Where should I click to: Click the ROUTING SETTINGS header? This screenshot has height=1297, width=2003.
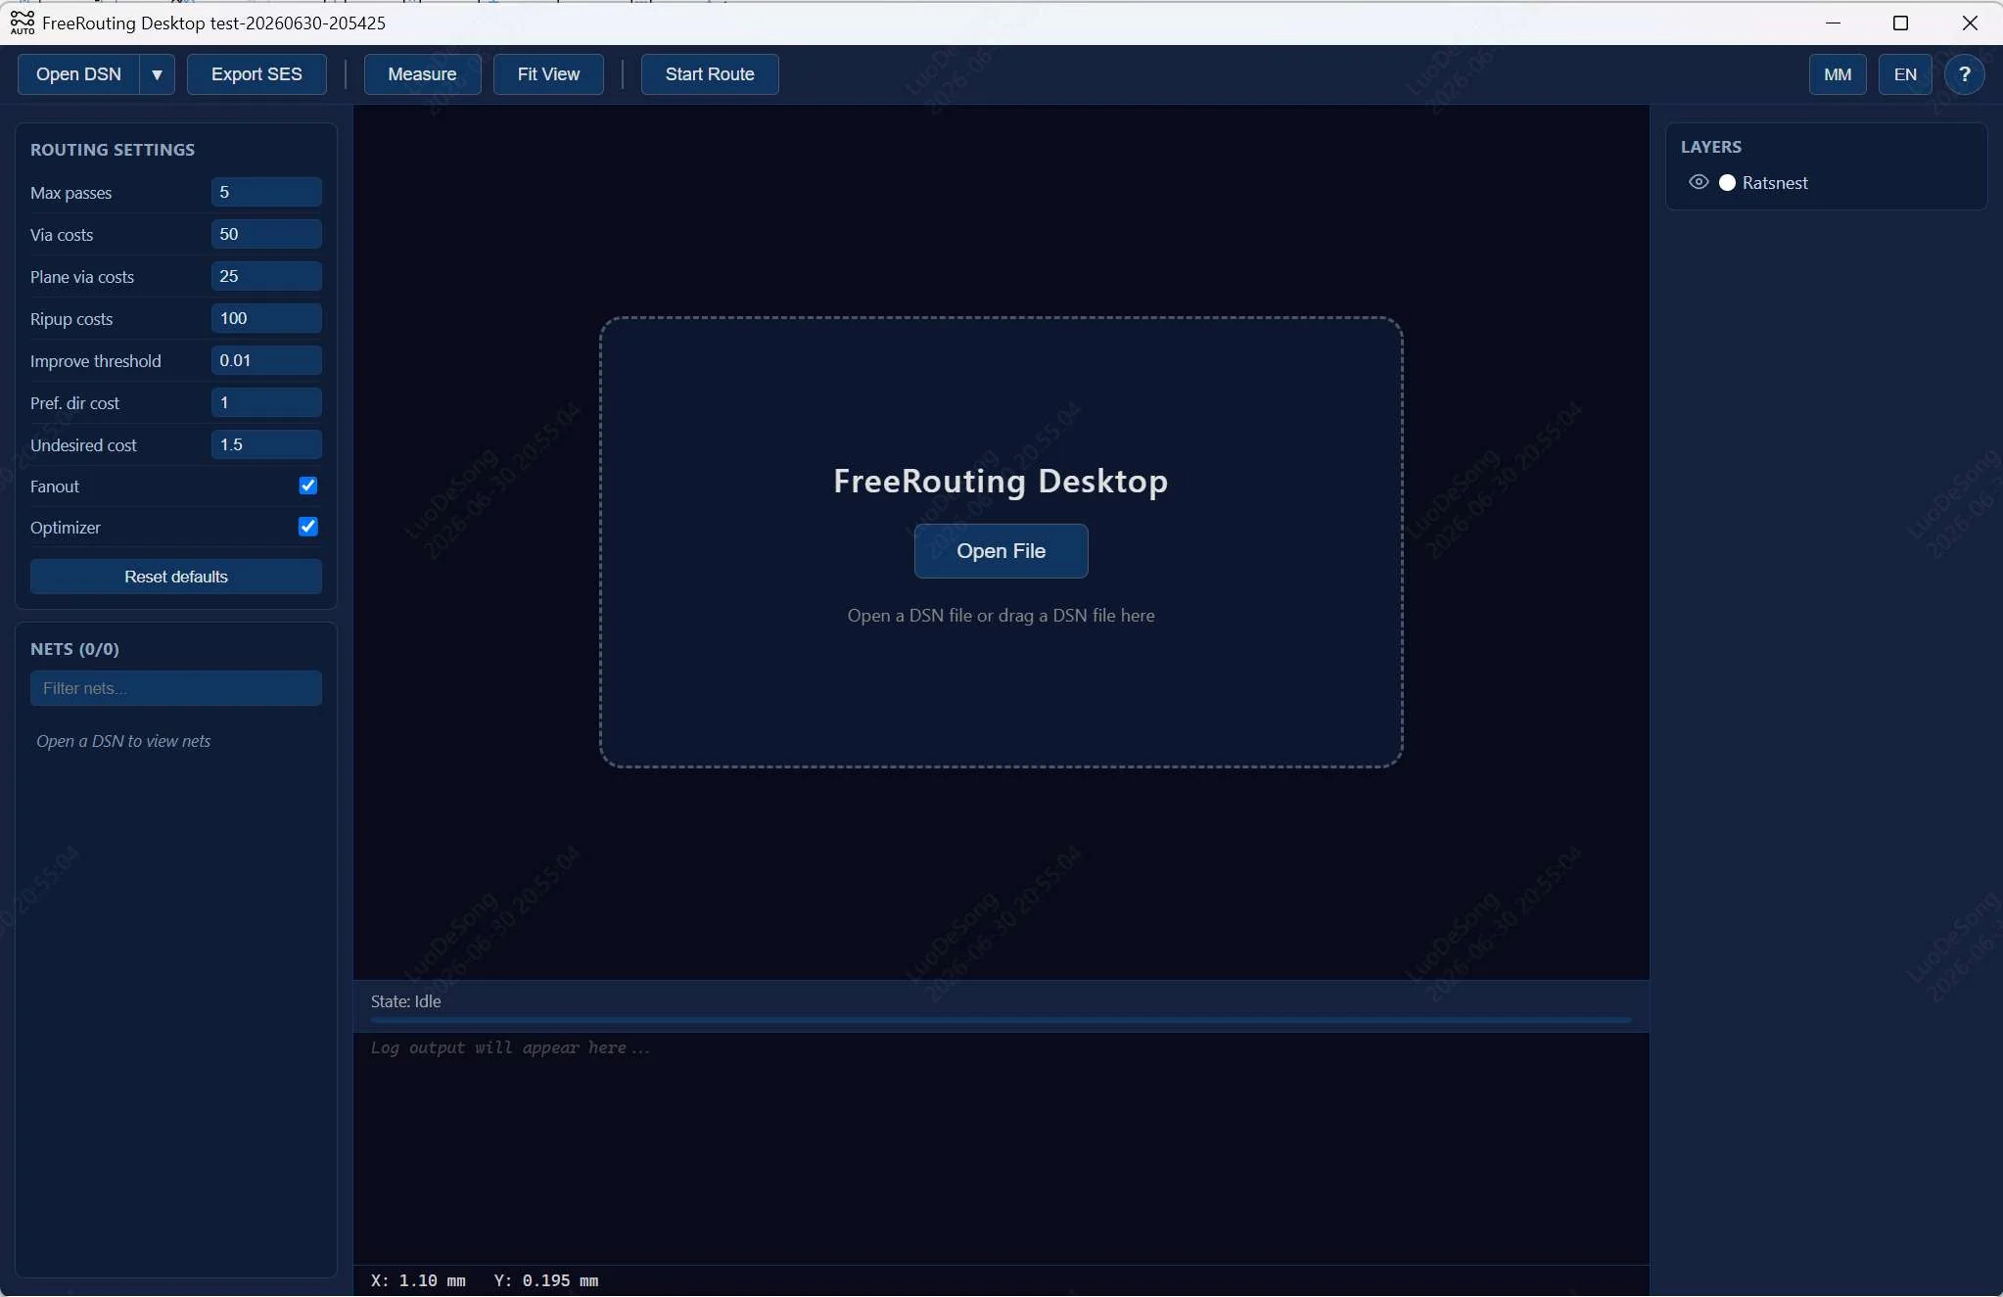point(113,150)
